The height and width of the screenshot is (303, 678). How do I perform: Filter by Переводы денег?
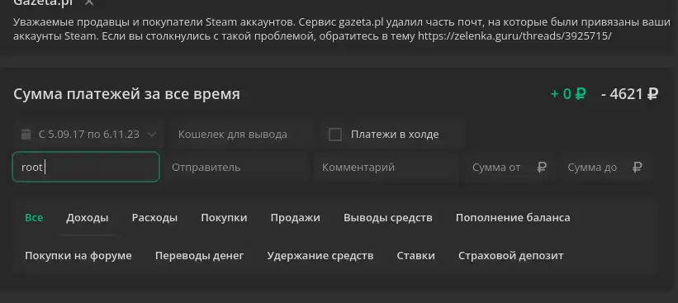click(199, 255)
